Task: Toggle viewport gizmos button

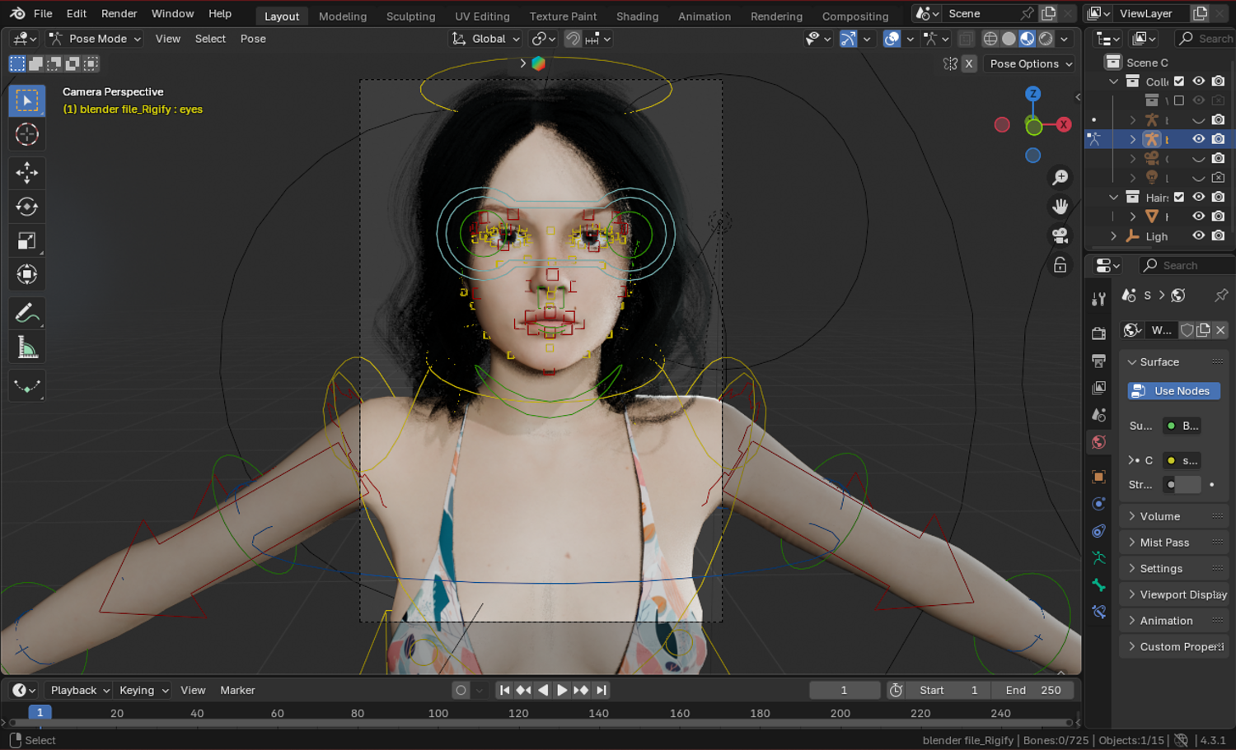Action: tap(848, 39)
